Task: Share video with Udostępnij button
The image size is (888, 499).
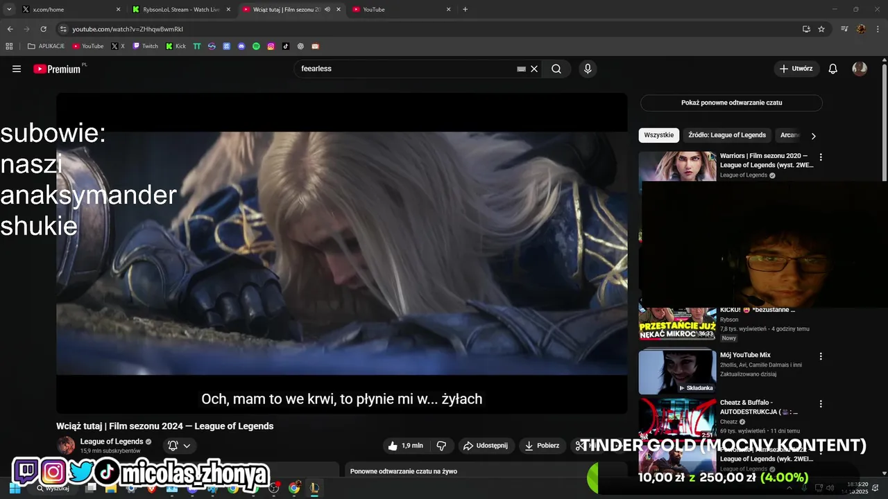Action: pos(486,446)
